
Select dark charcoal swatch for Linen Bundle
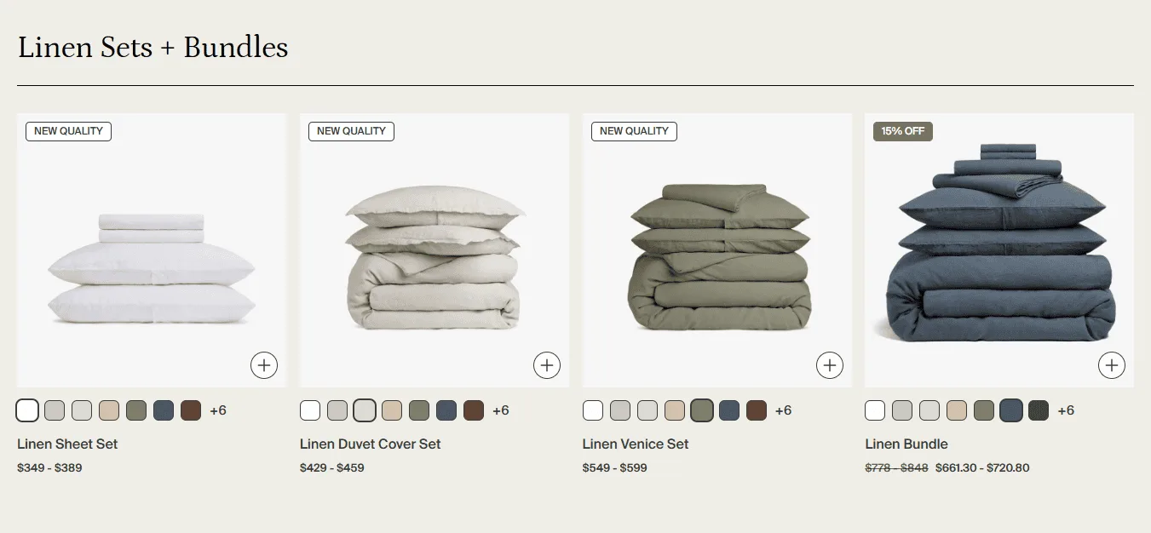(1039, 410)
